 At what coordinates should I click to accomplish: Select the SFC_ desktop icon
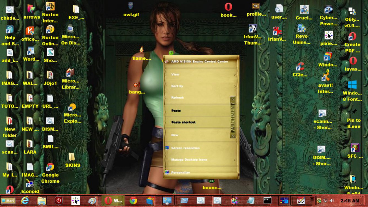pos(355,151)
